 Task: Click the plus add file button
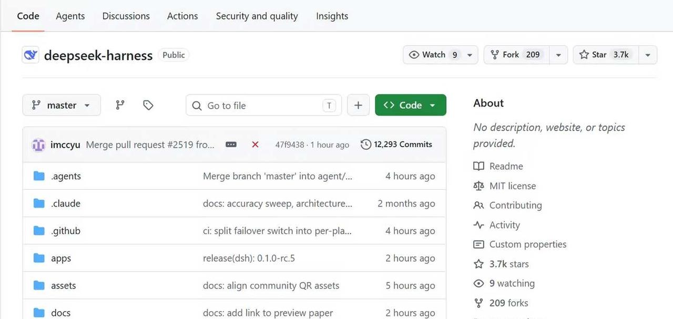click(x=358, y=105)
